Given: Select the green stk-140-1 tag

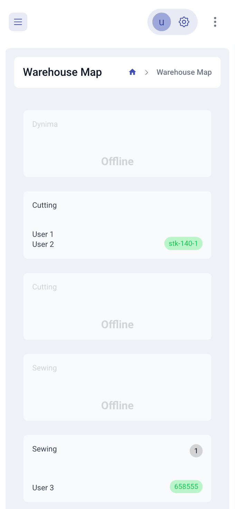Looking at the screenshot, I should pyautogui.click(x=183, y=243).
